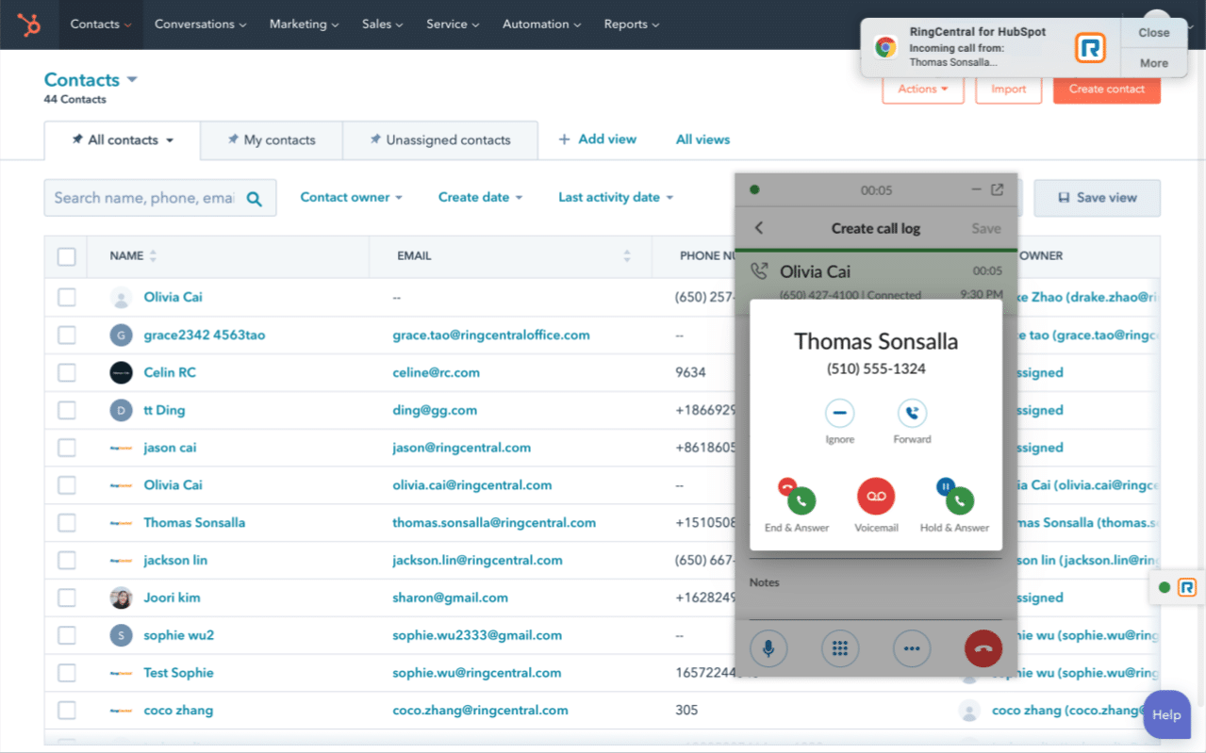Select the Joori kim row checkbox
Image resolution: width=1206 pixels, height=753 pixels.
(67, 597)
